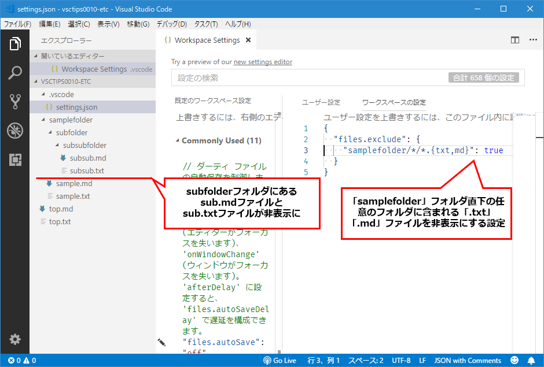544x367 pixels.
Task: Click 行 3、列 1 cursor position indicator
Action: point(324,361)
